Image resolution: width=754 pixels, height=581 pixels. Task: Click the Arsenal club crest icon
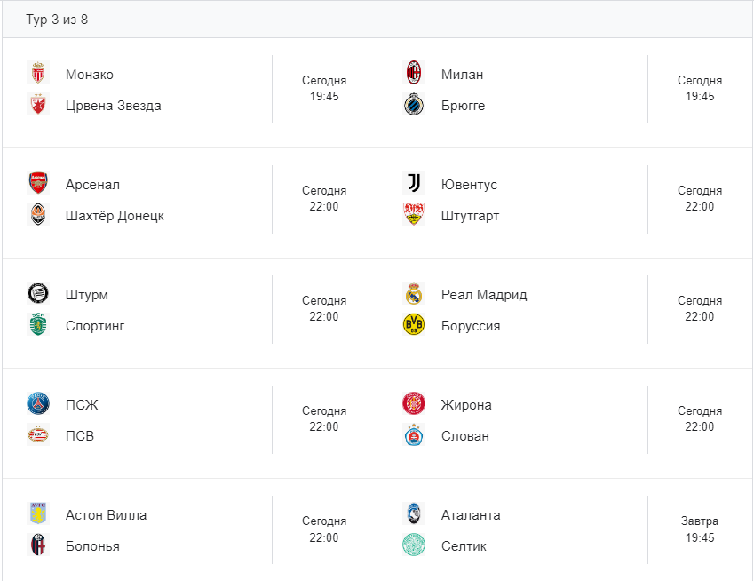tap(37, 184)
